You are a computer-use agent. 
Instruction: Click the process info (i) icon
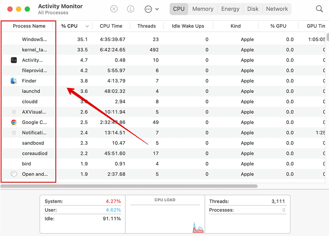(131, 9)
